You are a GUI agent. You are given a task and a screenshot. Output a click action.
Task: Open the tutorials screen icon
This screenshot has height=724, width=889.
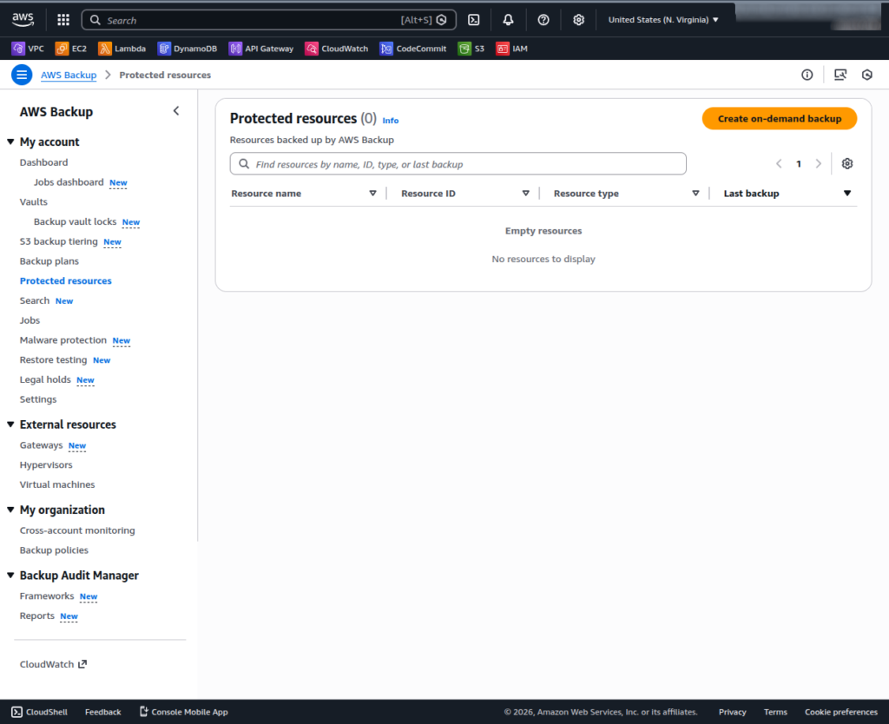pos(840,75)
